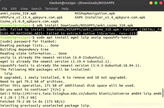Viewport: 164px width, 108px height.
Task: Click the XAPK Installer apk filename
Action: point(110,17)
